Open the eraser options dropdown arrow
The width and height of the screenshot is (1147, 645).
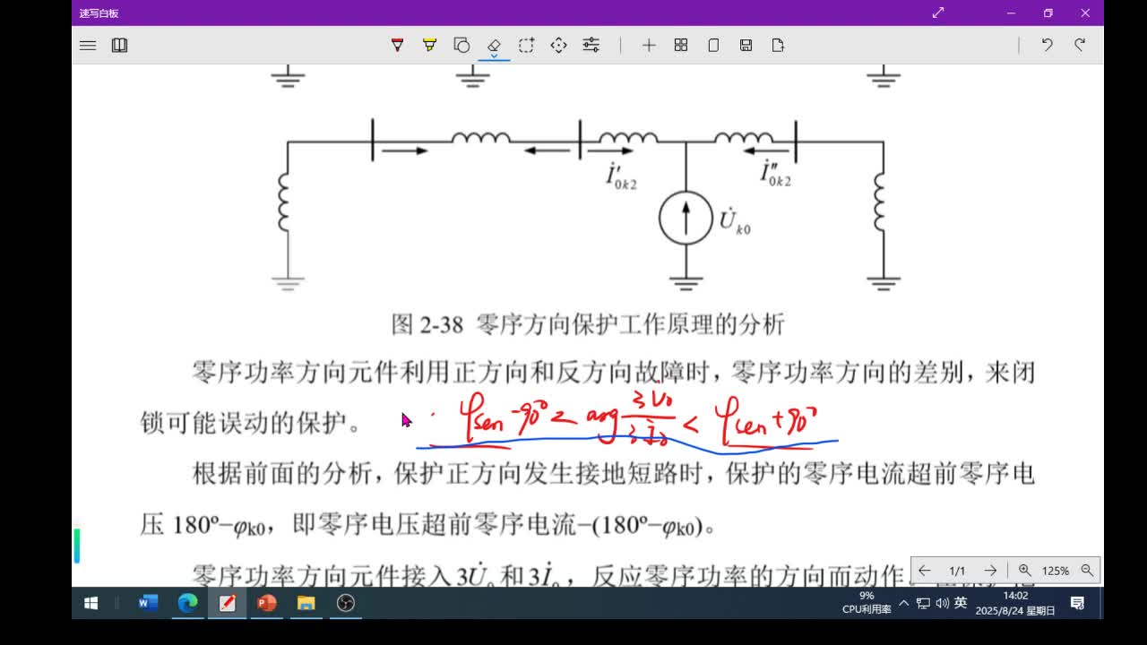494,56
